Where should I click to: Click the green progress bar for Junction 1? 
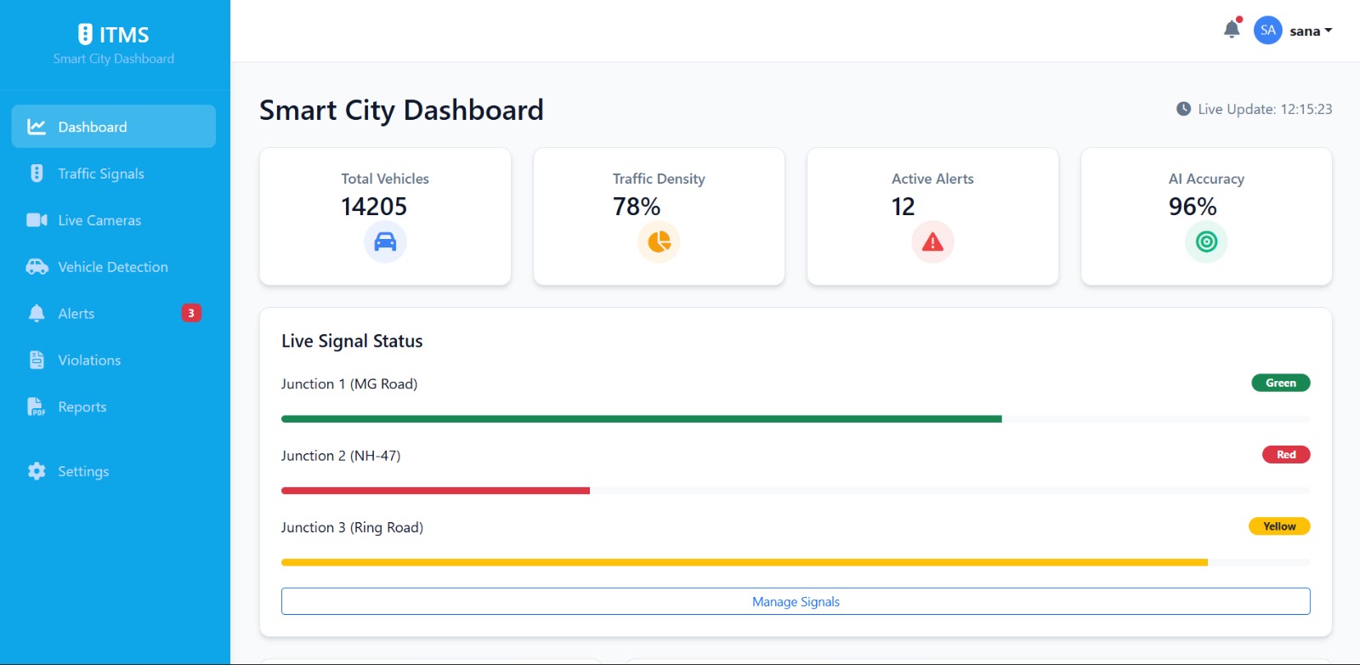point(642,419)
